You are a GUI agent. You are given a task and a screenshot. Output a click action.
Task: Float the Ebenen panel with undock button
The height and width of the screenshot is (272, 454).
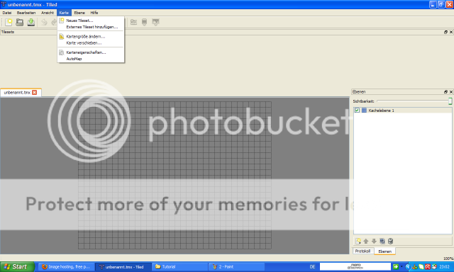click(445, 92)
